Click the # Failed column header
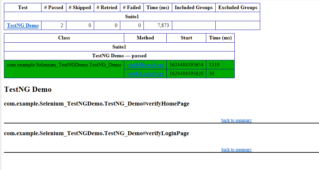The width and height of the screenshot is (319, 170). coord(132,7)
